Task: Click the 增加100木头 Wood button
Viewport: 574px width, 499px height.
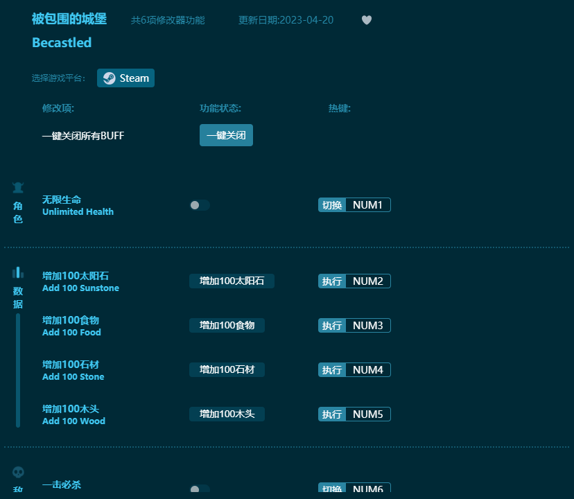Action: 227,414
